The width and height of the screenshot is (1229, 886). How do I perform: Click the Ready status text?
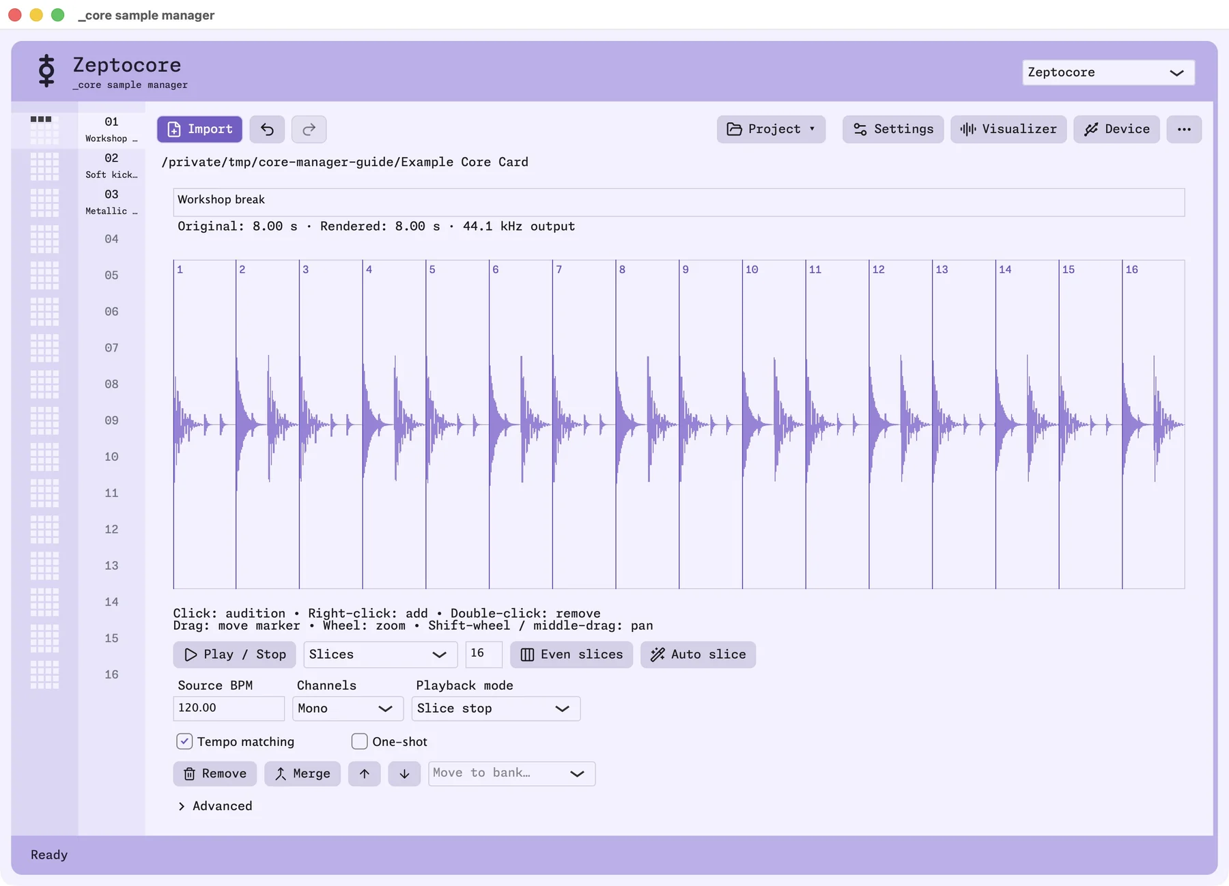49,855
